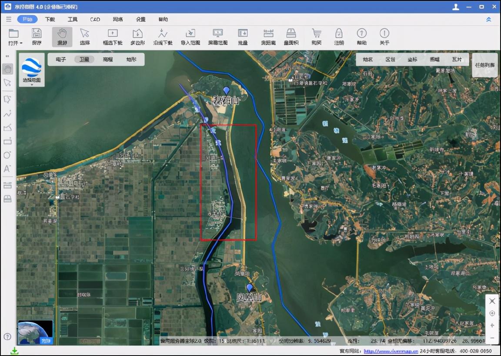
Task: Choose the polygon drawing tool in left sidebar
Action: point(7,99)
